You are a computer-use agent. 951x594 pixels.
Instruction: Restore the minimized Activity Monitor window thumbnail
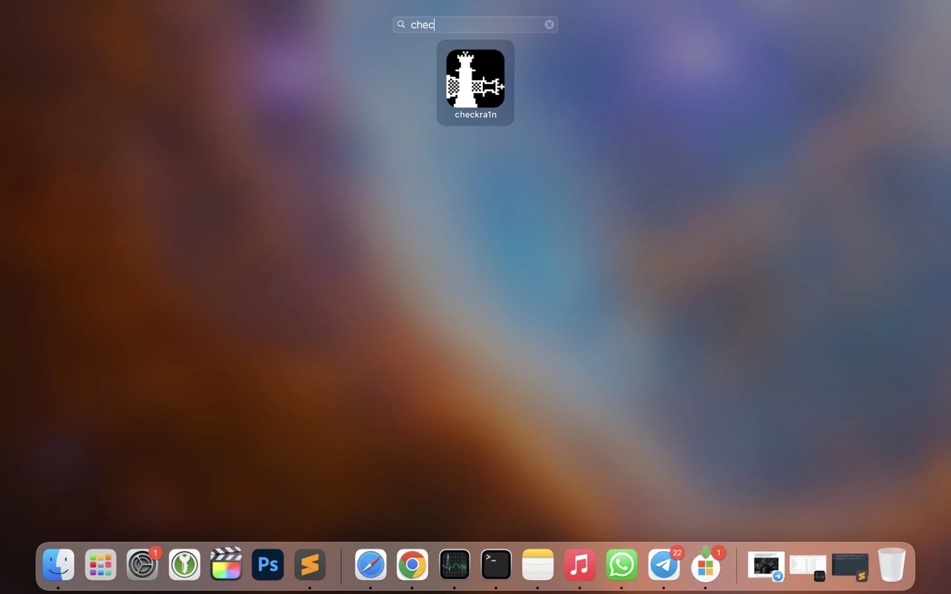pos(808,567)
